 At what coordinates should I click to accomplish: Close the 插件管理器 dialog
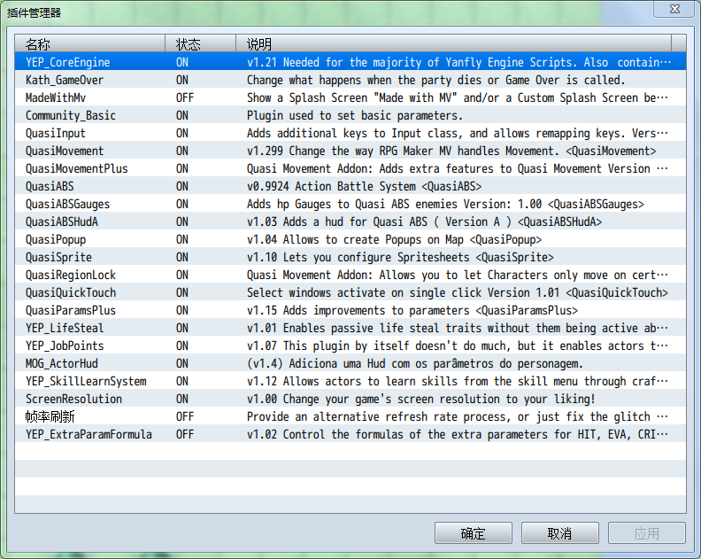point(674,9)
